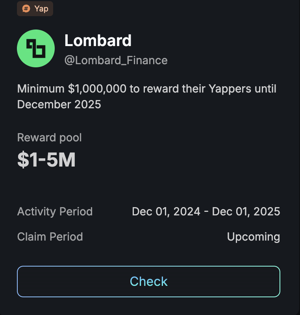Select the Dec 01, 2025 end date
This screenshot has height=315, width=300.
246,211
